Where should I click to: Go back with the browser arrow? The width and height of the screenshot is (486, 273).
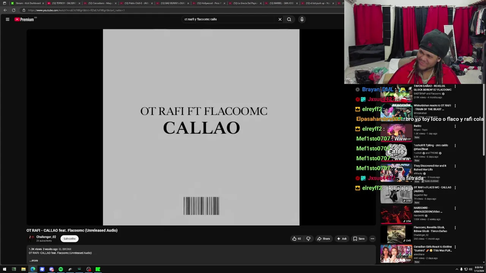pos(5,10)
